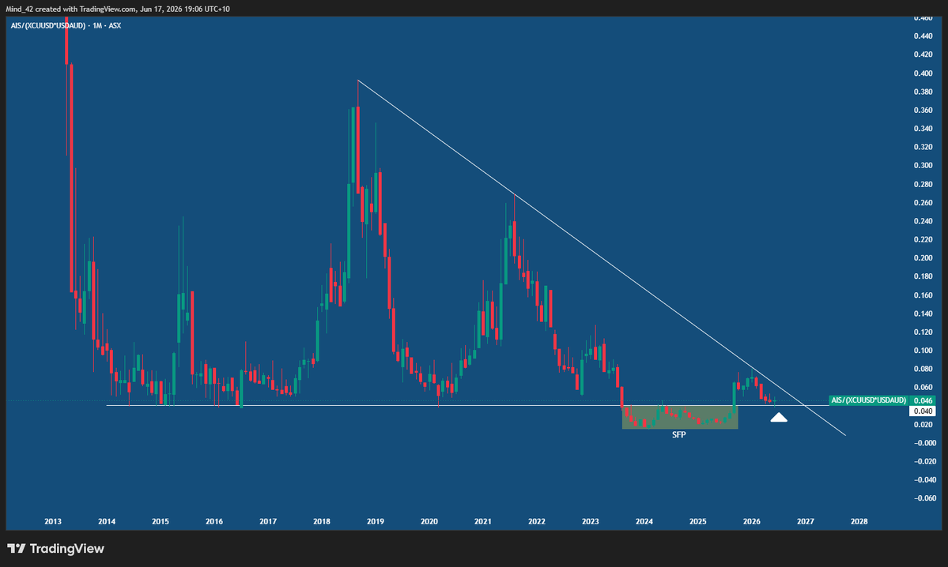Click the 0.240 price axis label

click(x=923, y=222)
